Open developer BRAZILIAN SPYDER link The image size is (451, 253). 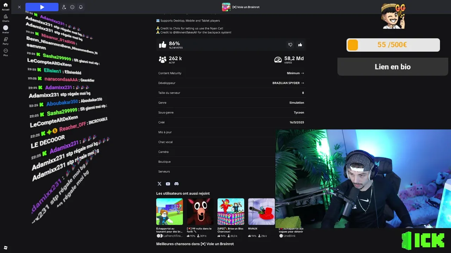point(288,83)
